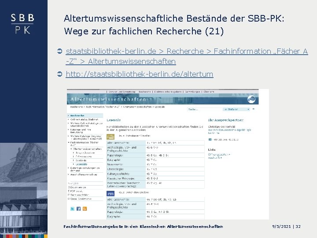
Task: Click the Wörterbücher Griechisch Latein row label
Action: pyautogui.click(x=123, y=185)
